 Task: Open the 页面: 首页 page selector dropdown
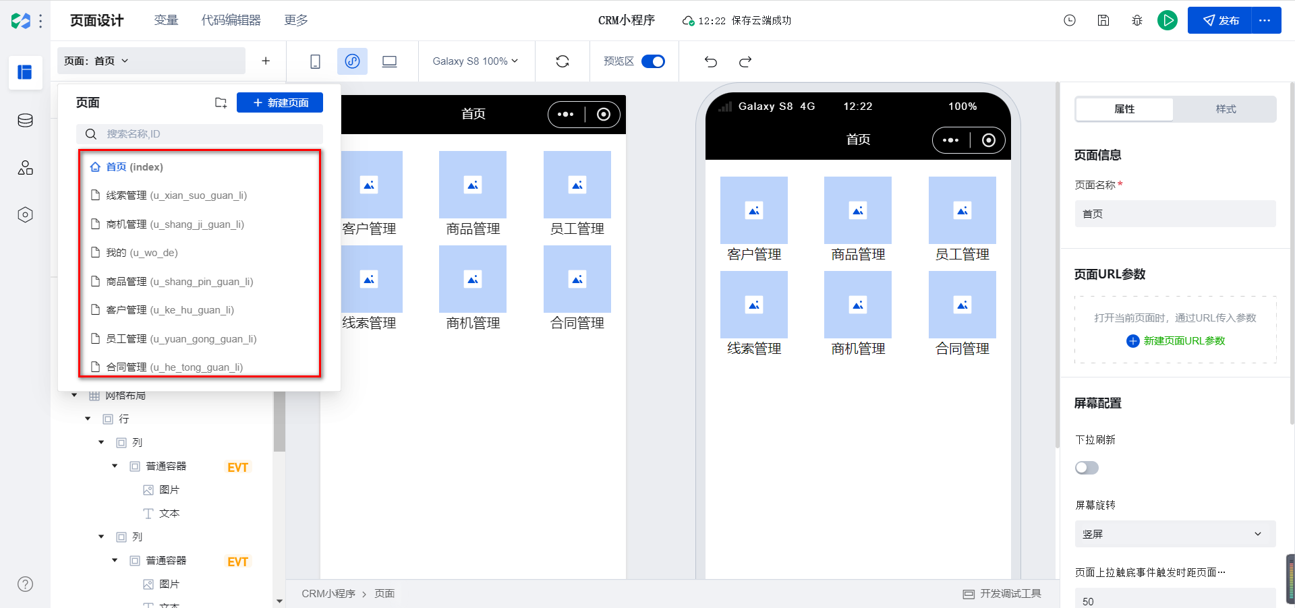151,61
